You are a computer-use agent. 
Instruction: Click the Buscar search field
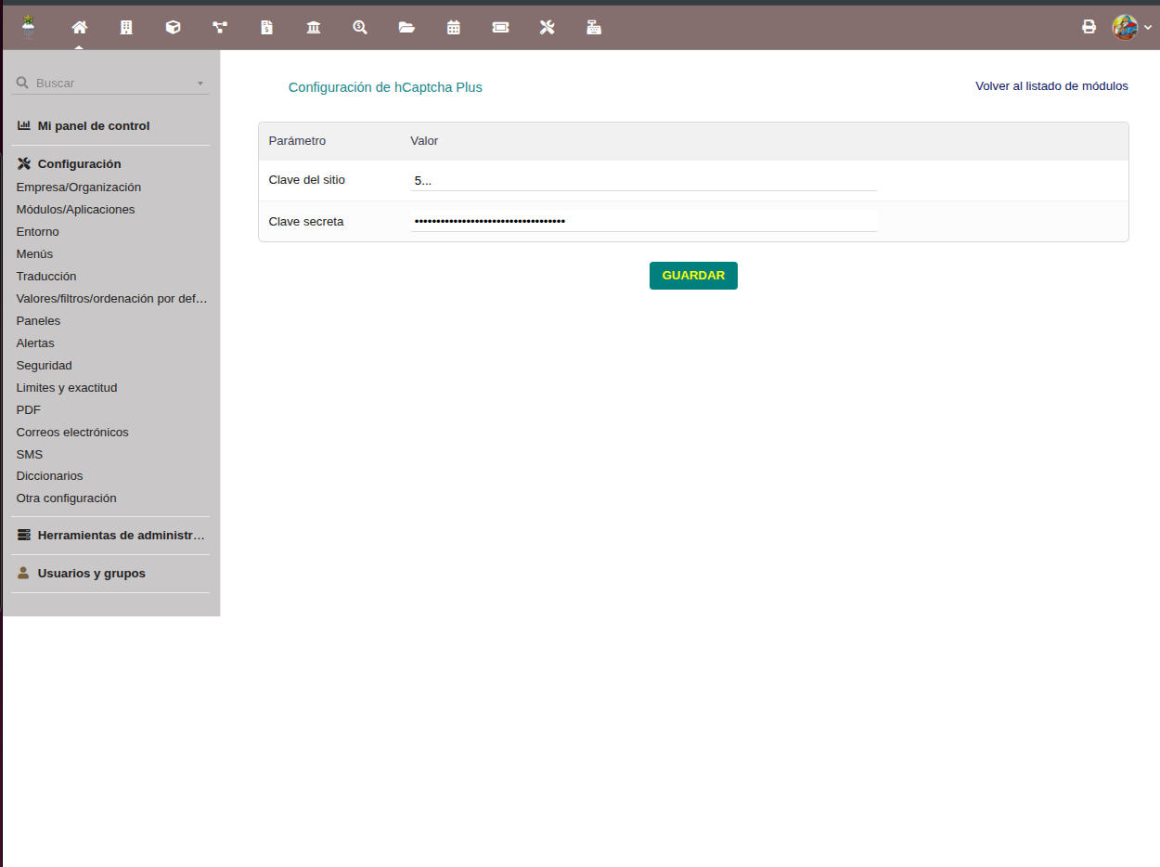(110, 83)
